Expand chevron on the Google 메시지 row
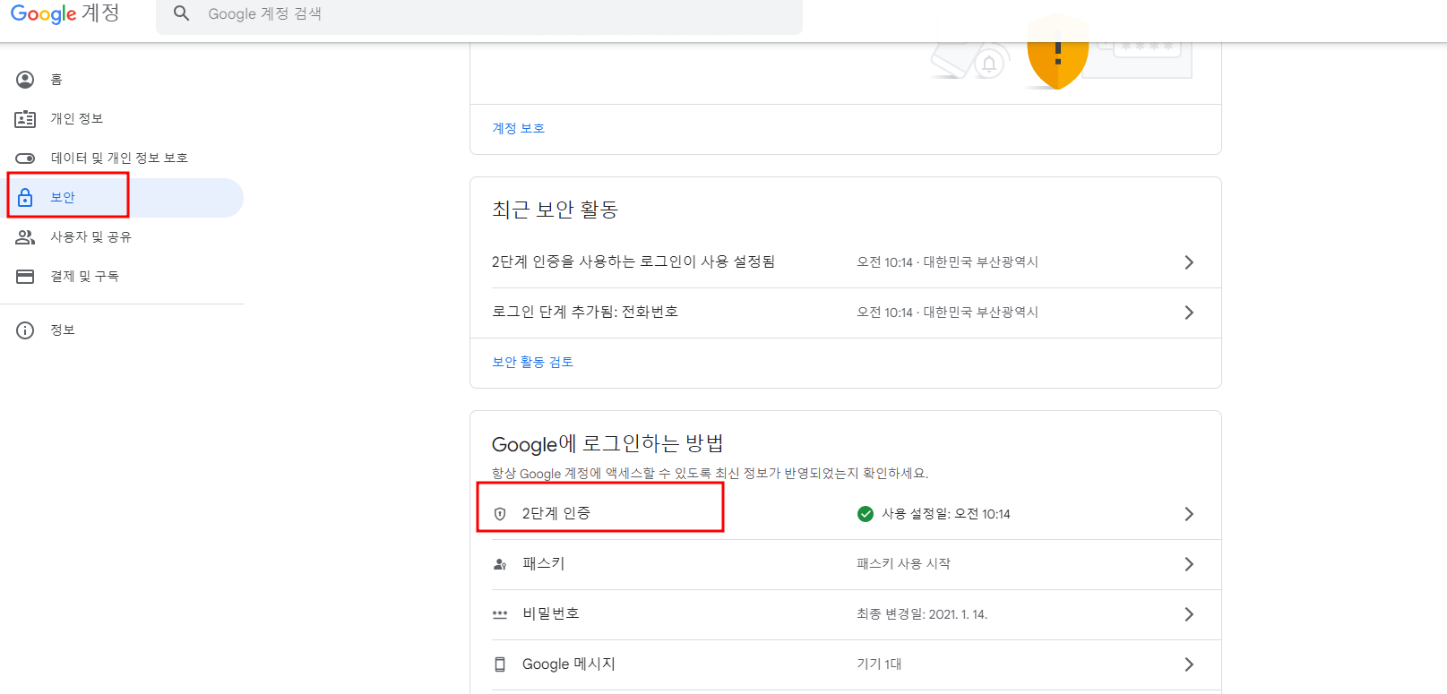The image size is (1447, 694). 1189,664
